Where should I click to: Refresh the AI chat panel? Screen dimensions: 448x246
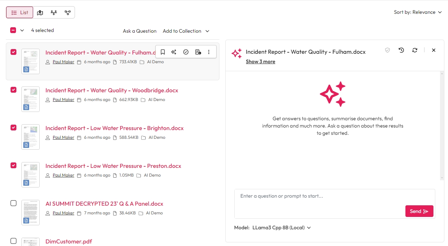coord(415,50)
